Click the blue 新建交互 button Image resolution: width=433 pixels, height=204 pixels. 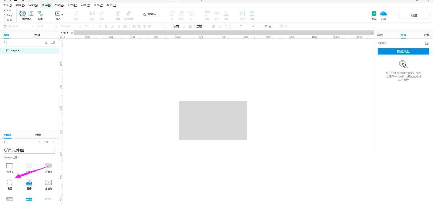click(403, 51)
